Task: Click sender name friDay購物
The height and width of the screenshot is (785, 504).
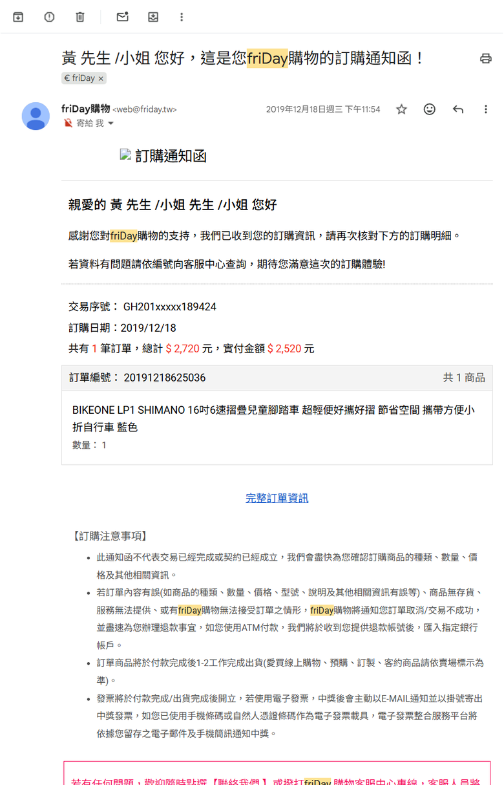Action: click(x=85, y=109)
